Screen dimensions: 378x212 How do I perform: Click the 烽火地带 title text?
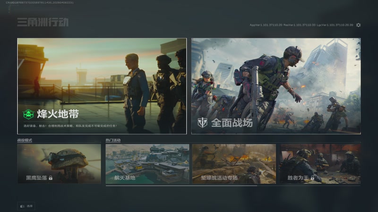tap(58, 114)
